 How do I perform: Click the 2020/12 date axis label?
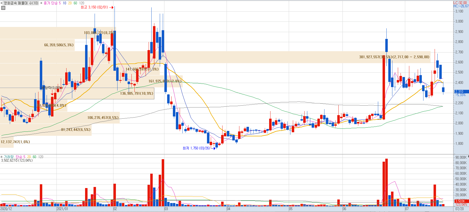[6, 209]
